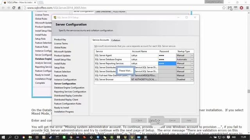Open FILESTREAM tab in background image
Image resolution: width=250 pixels, height=140 pixels.
[x=119, y=12]
